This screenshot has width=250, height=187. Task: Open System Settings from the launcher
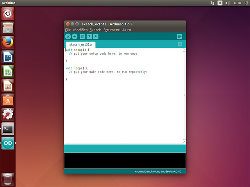[8, 114]
